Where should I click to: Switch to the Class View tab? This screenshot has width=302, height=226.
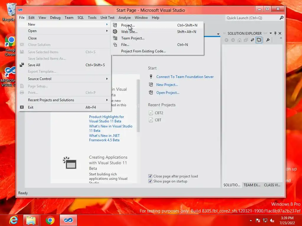[272, 185]
